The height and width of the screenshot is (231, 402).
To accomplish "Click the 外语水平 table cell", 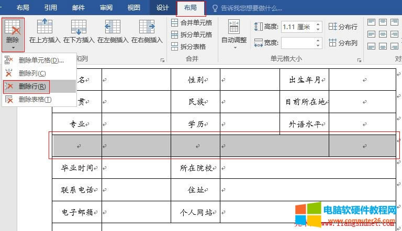I will [x=304, y=124].
